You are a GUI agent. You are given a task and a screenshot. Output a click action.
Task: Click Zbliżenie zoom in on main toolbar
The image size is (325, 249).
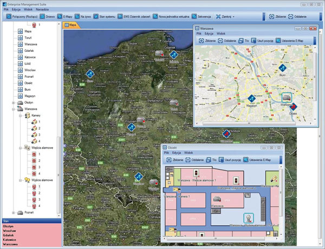277,17
